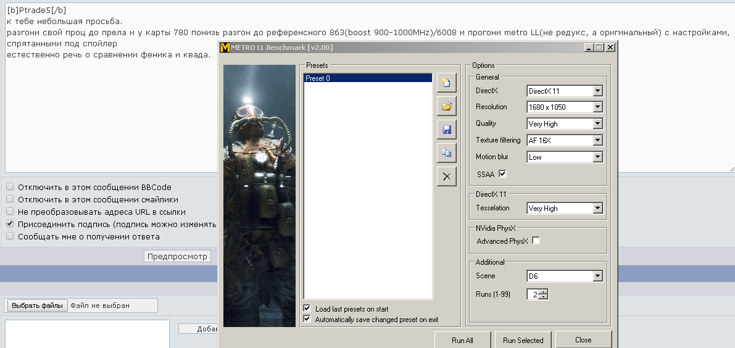Uncheck Automatically save changed preset on exit
This screenshot has width=735, height=348.
pos(307,319)
